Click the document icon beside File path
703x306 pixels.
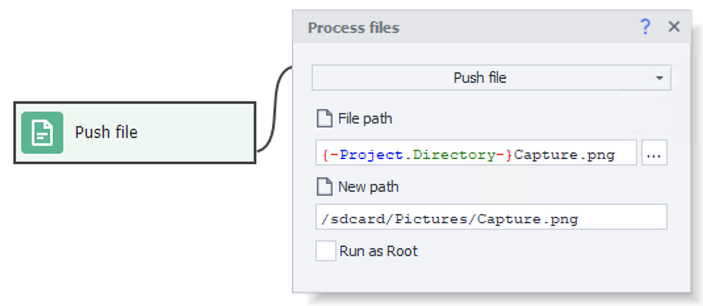tap(324, 119)
